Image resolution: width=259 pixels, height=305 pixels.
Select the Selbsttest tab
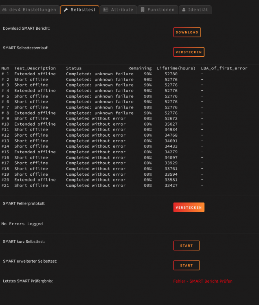click(x=80, y=10)
